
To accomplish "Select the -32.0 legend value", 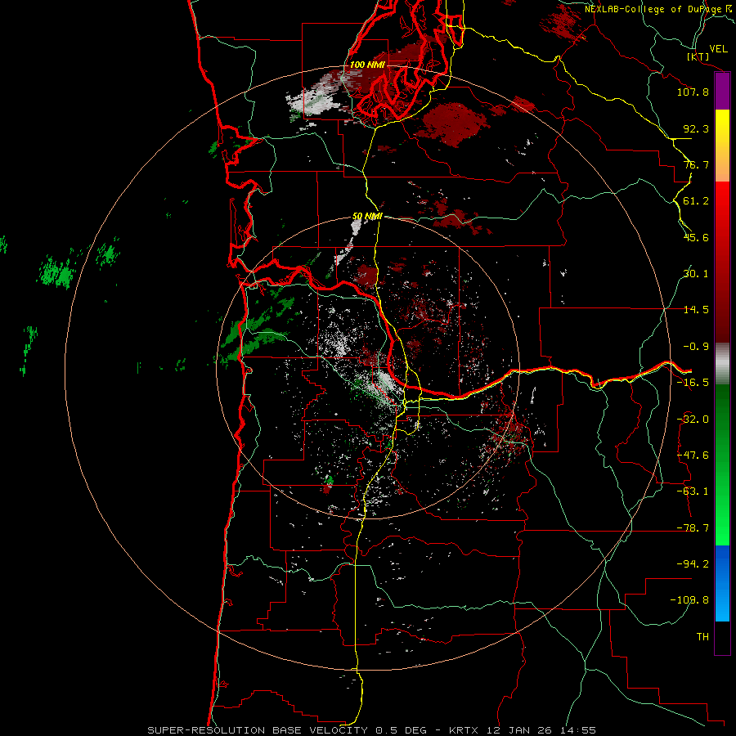I will click(693, 420).
